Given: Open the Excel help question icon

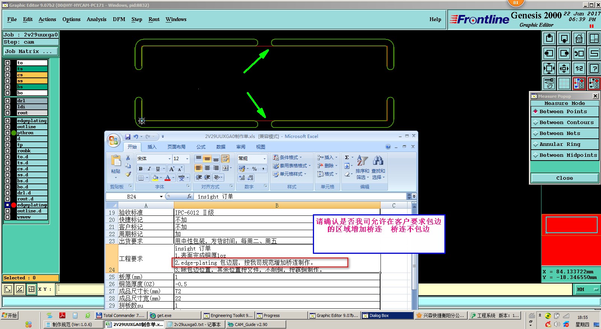Looking at the screenshot, I should pyautogui.click(x=388, y=147).
